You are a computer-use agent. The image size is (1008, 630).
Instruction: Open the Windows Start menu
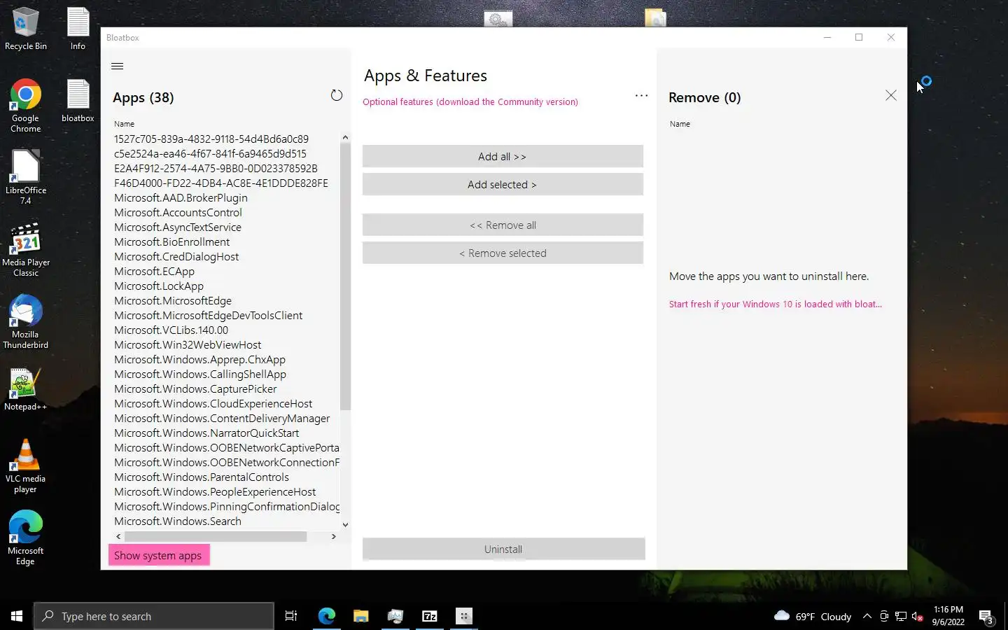17,616
